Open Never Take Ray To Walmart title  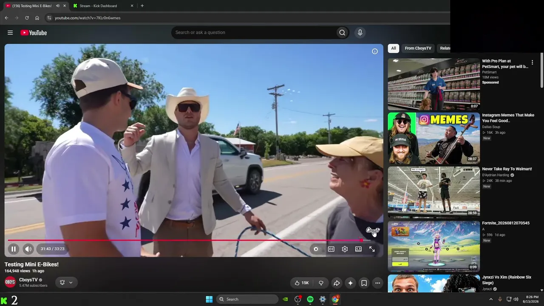click(507, 169)
